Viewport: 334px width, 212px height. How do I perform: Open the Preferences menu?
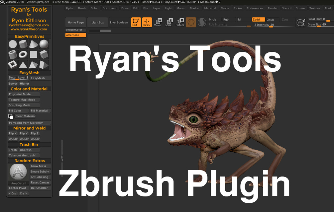pos(255,8)
